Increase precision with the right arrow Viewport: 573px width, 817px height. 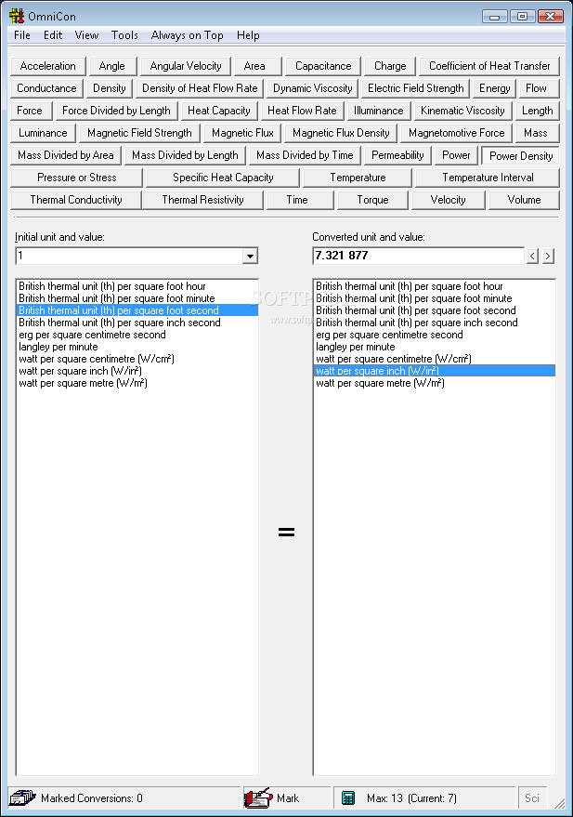point(548,256)
